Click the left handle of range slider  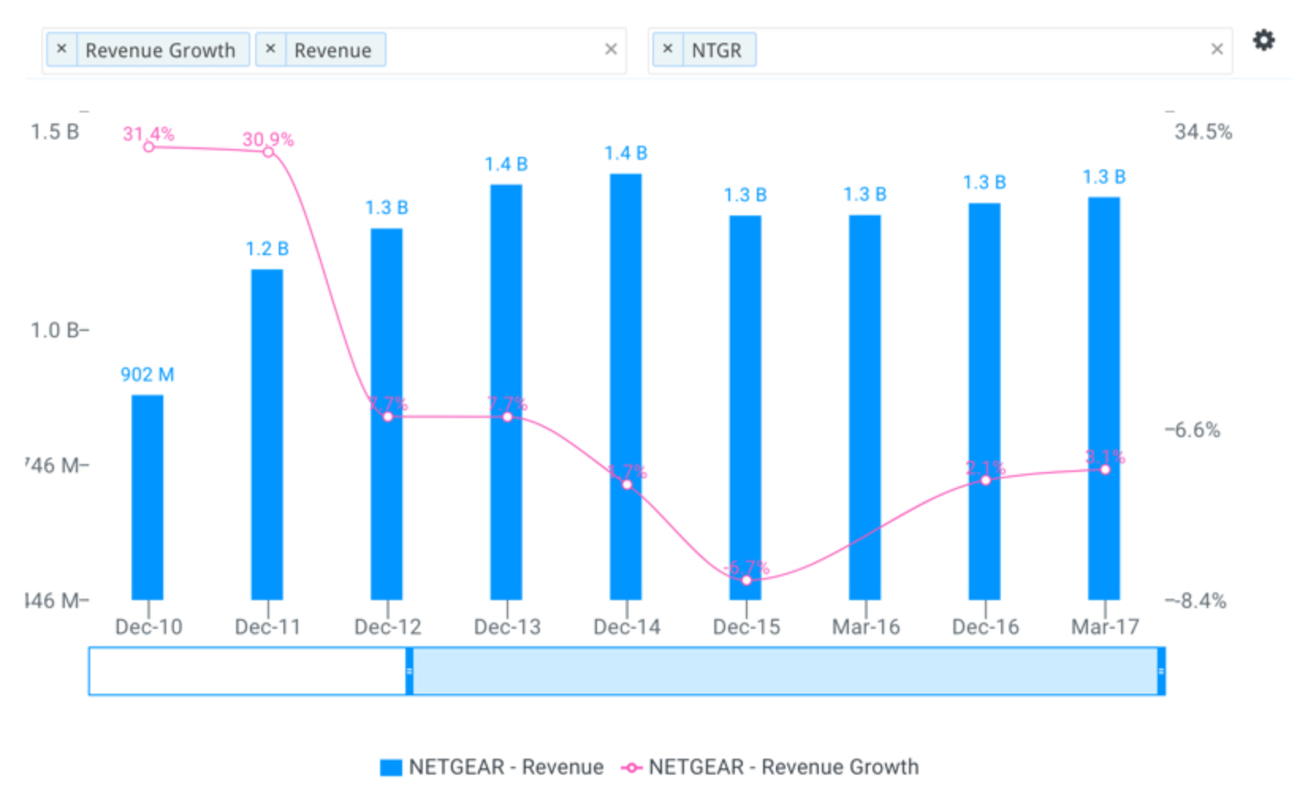click(409, 672)
